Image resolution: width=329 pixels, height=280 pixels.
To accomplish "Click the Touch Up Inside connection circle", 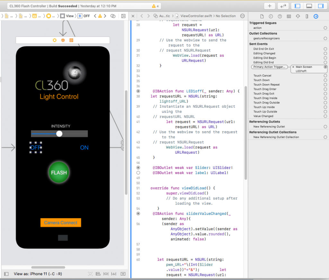I will 325,107.
